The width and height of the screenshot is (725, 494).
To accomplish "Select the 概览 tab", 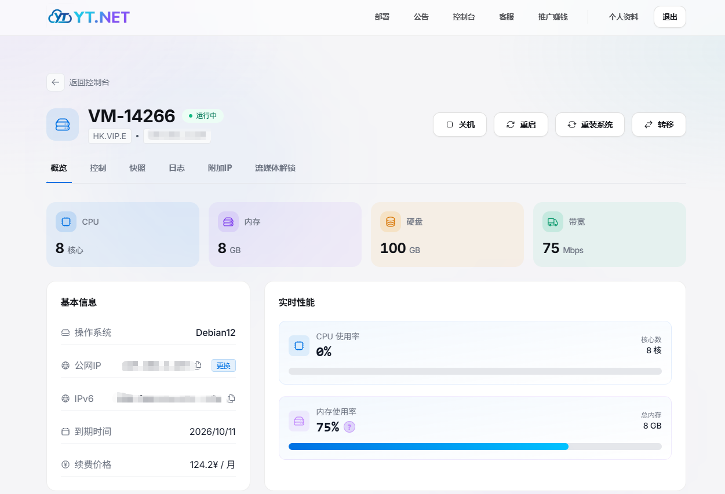I will coord(59,168).
